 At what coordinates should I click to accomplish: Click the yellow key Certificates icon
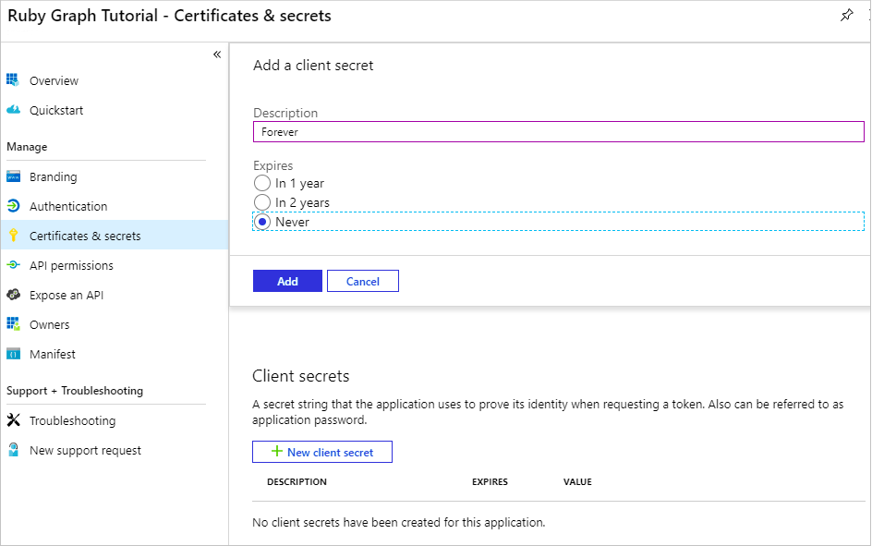click(13, 236)
